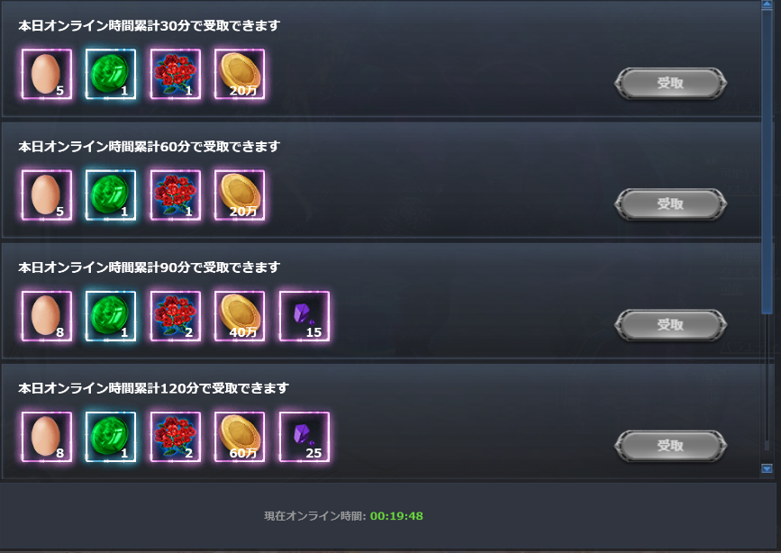Claim the 120-minute reward with 受取
781x553 pixels.
coord(670,446)
